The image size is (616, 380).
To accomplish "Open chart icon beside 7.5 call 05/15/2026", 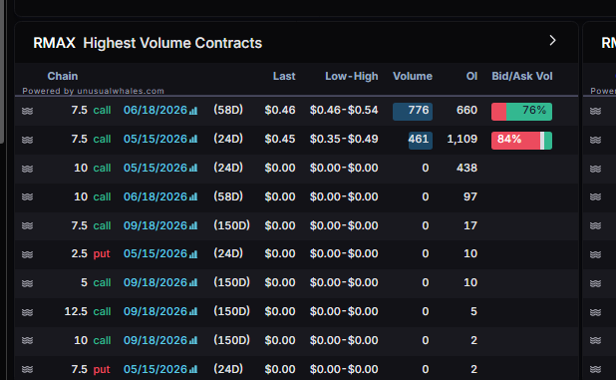I will click(x=193, y=140).
